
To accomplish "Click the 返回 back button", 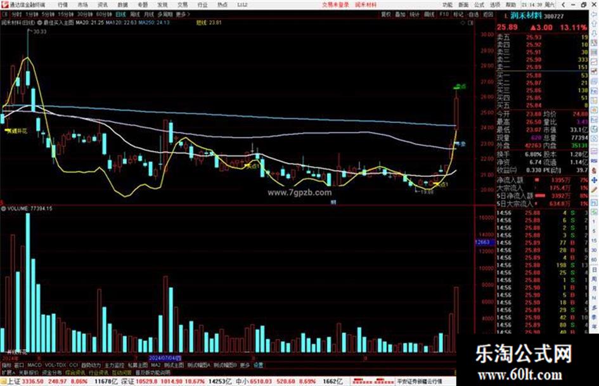I will pos(488,14).
